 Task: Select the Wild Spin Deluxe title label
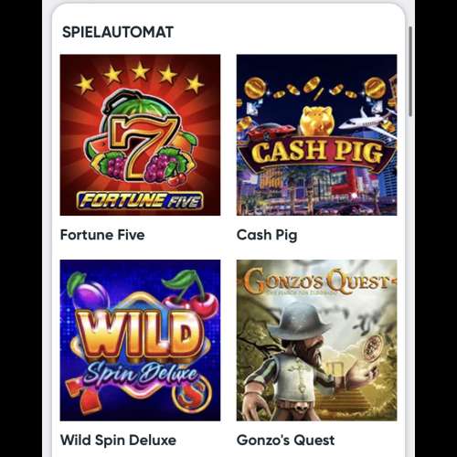(x=118, y=441)
